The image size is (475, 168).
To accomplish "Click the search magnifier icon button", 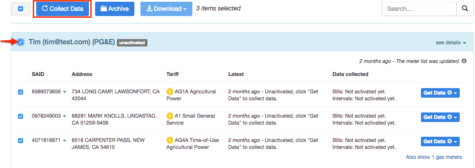I will [465, 9].
